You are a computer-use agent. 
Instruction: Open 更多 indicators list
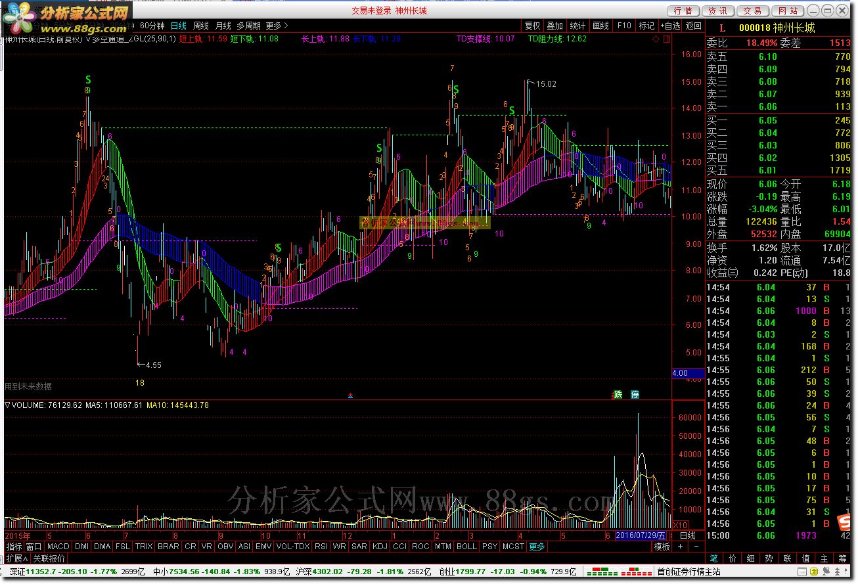pos(537,547)
